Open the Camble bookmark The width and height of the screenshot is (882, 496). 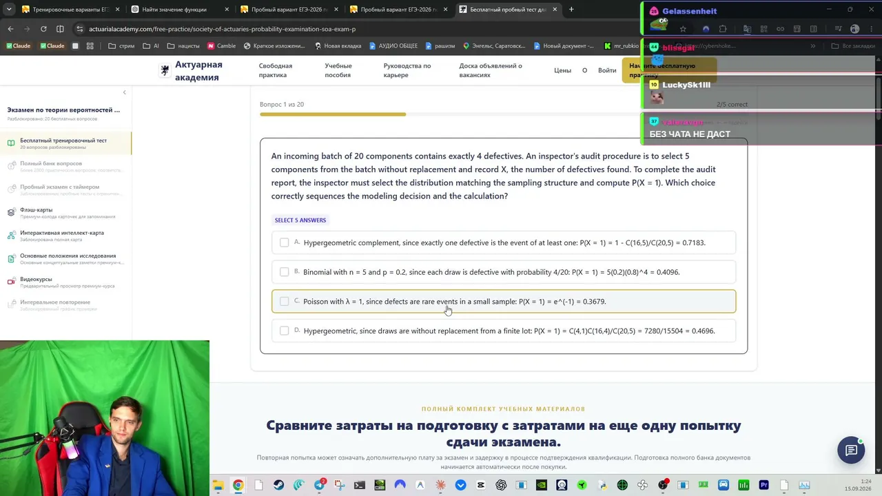pos(221,46)
